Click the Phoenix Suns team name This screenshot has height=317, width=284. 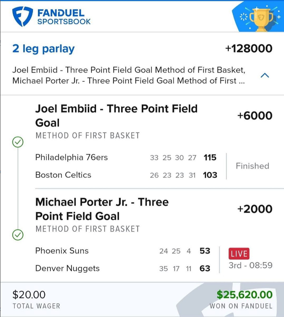pyautogui.click(x=62, y=251)
